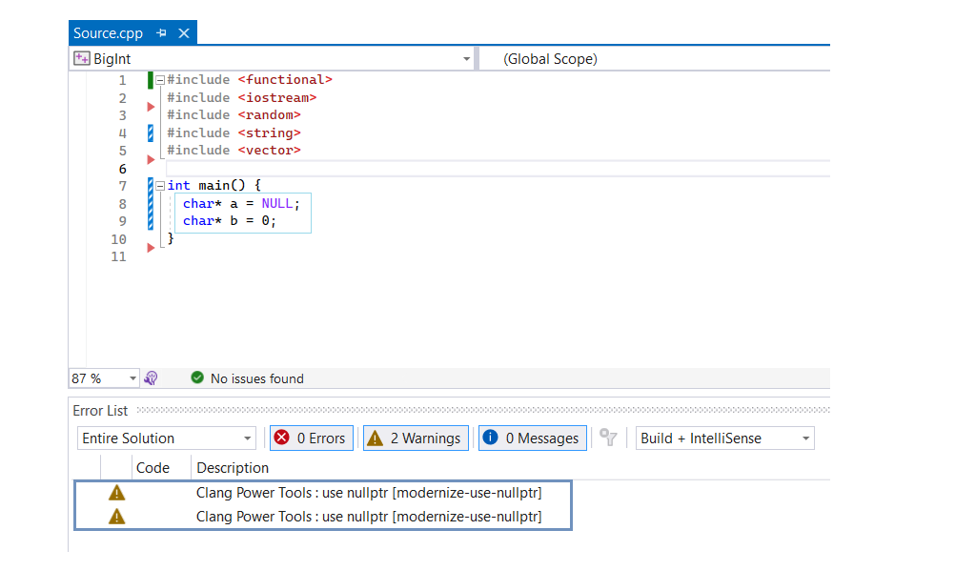
Task: Open the Entire Solution scope dropdown
Action: 248,438
